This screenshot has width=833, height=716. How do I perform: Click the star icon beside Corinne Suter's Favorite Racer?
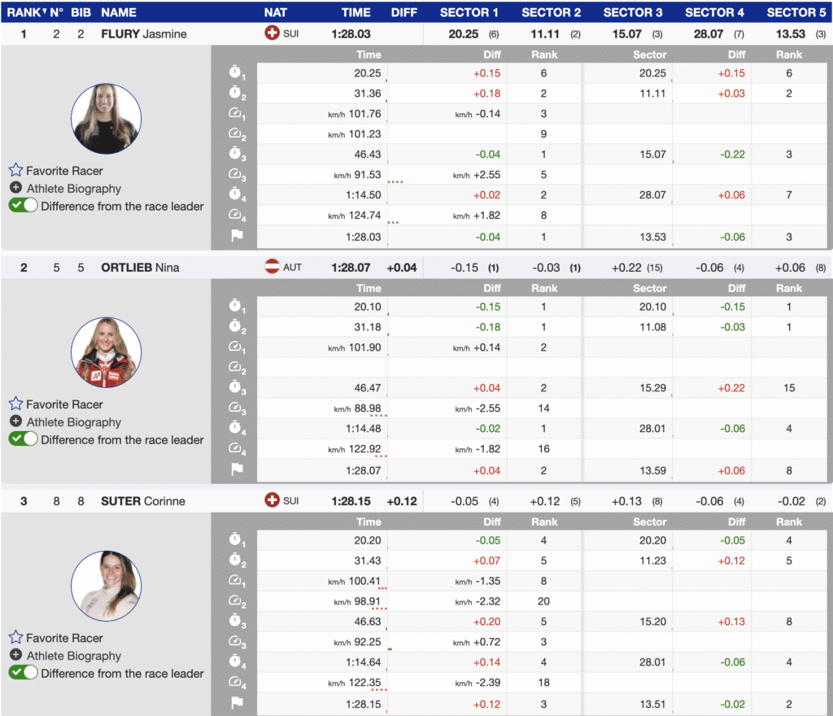click(x=15, y=638)
